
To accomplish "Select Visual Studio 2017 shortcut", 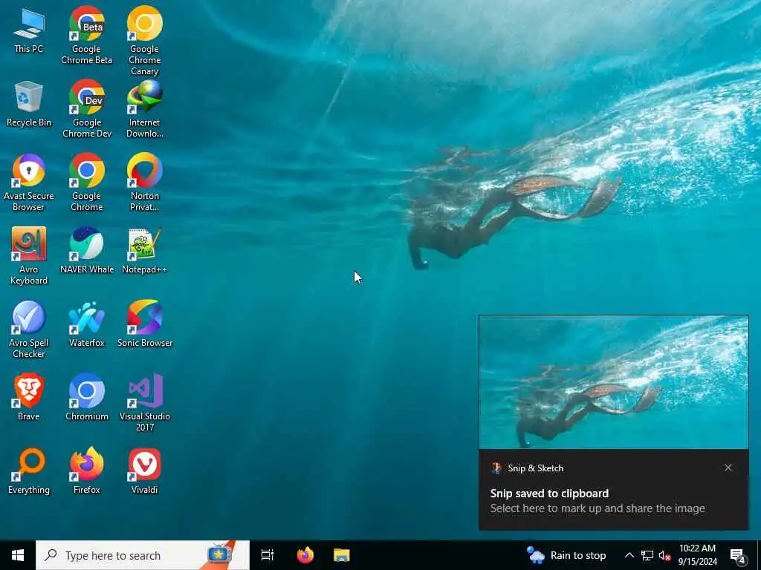I will pos(145,402).
